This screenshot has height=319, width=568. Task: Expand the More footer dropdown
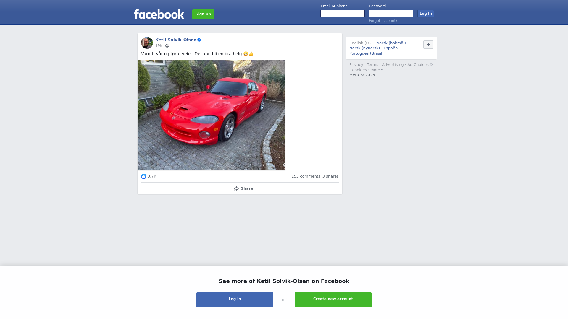point(377,70)
